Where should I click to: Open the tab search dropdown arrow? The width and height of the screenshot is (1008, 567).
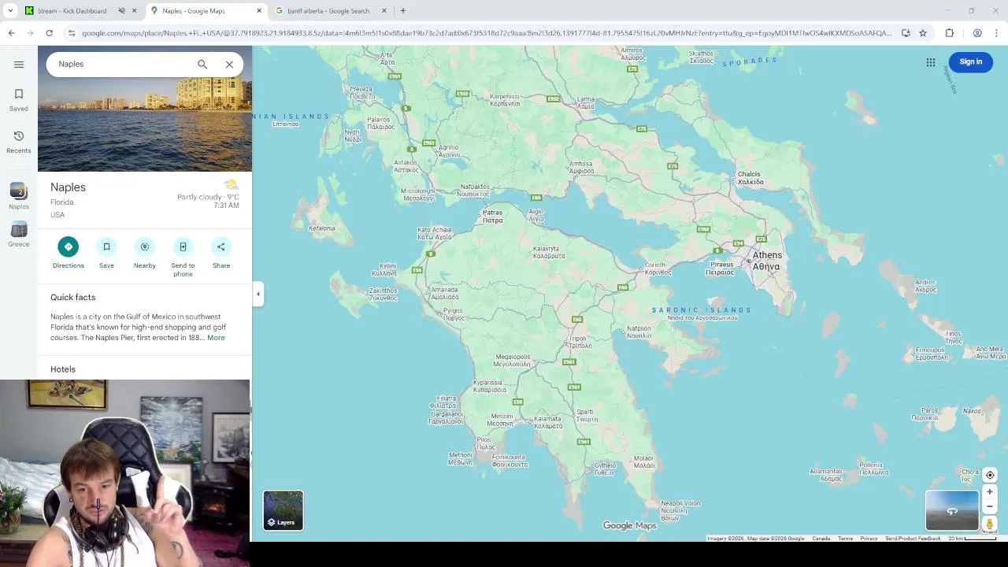point(10,11)
